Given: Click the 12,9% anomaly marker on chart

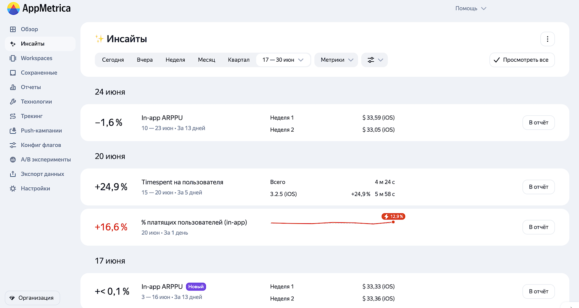Looking at the screenshot, I should pyautogui.click(x=393, y=217).
